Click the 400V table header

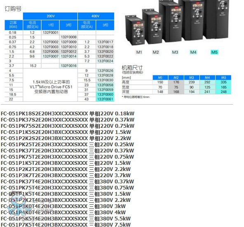click(x=96, y=16)
